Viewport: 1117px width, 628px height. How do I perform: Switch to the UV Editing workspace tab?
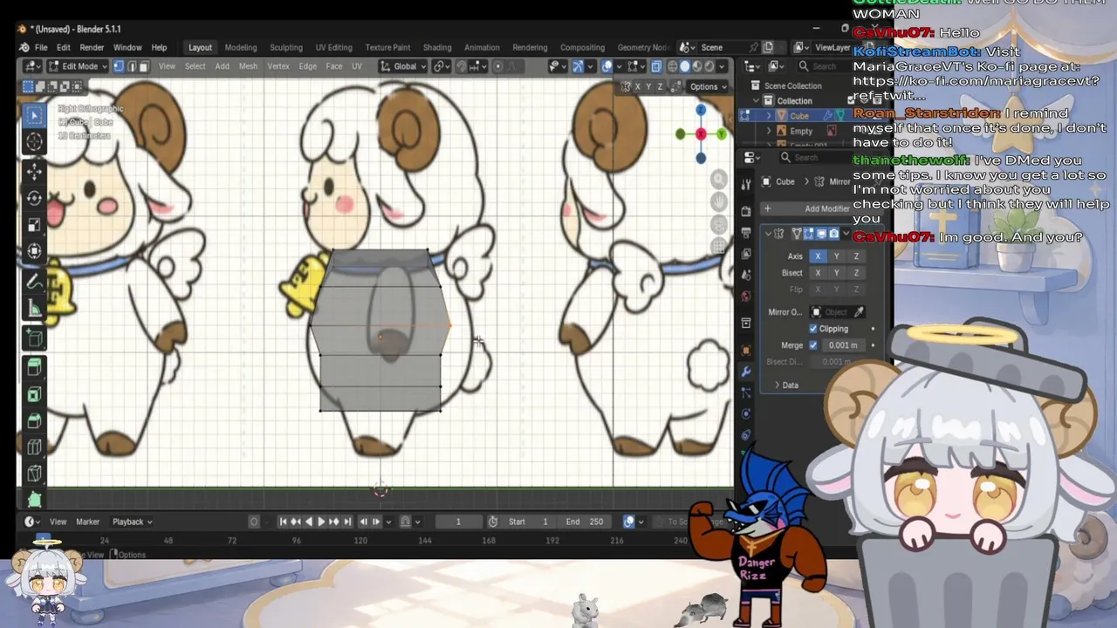(334, 47)
